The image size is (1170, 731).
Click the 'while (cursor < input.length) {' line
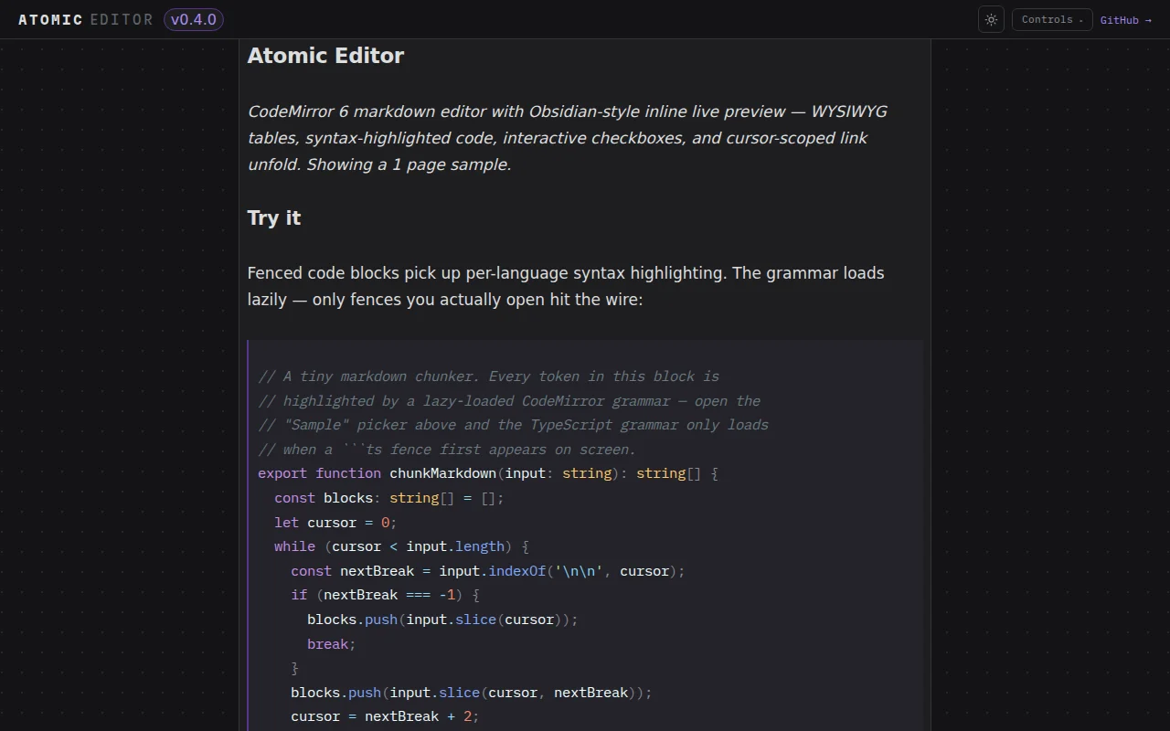[401, 546]
